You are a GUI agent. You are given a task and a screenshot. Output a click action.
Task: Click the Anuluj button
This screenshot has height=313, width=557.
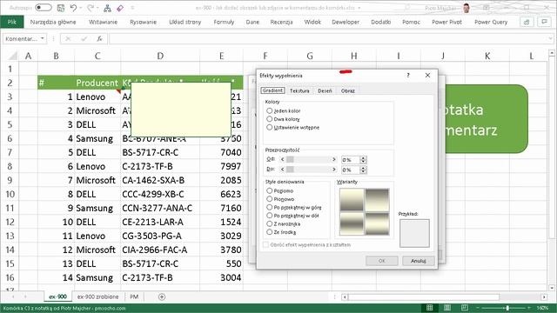(x=419, y=261)
